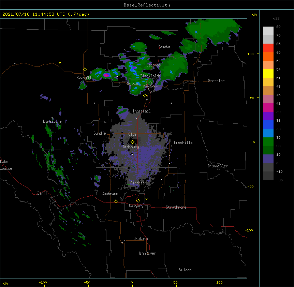Select the white plus marker north of Drumheller

coord(209,128)
